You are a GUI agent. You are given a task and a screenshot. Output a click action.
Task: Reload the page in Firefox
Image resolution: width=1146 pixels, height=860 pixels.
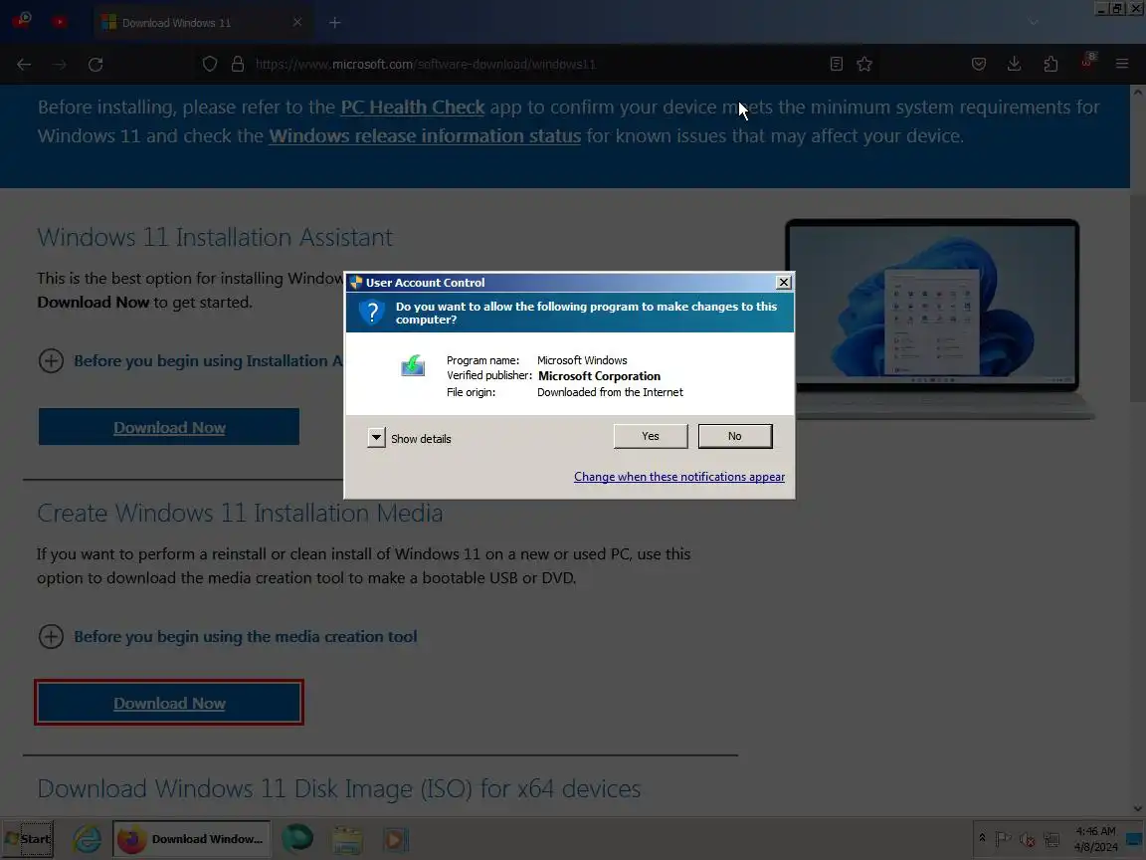95,65
